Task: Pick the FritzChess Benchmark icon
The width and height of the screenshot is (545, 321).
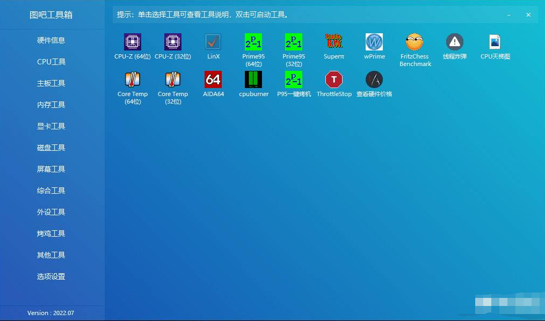Action: pos(415,42)
